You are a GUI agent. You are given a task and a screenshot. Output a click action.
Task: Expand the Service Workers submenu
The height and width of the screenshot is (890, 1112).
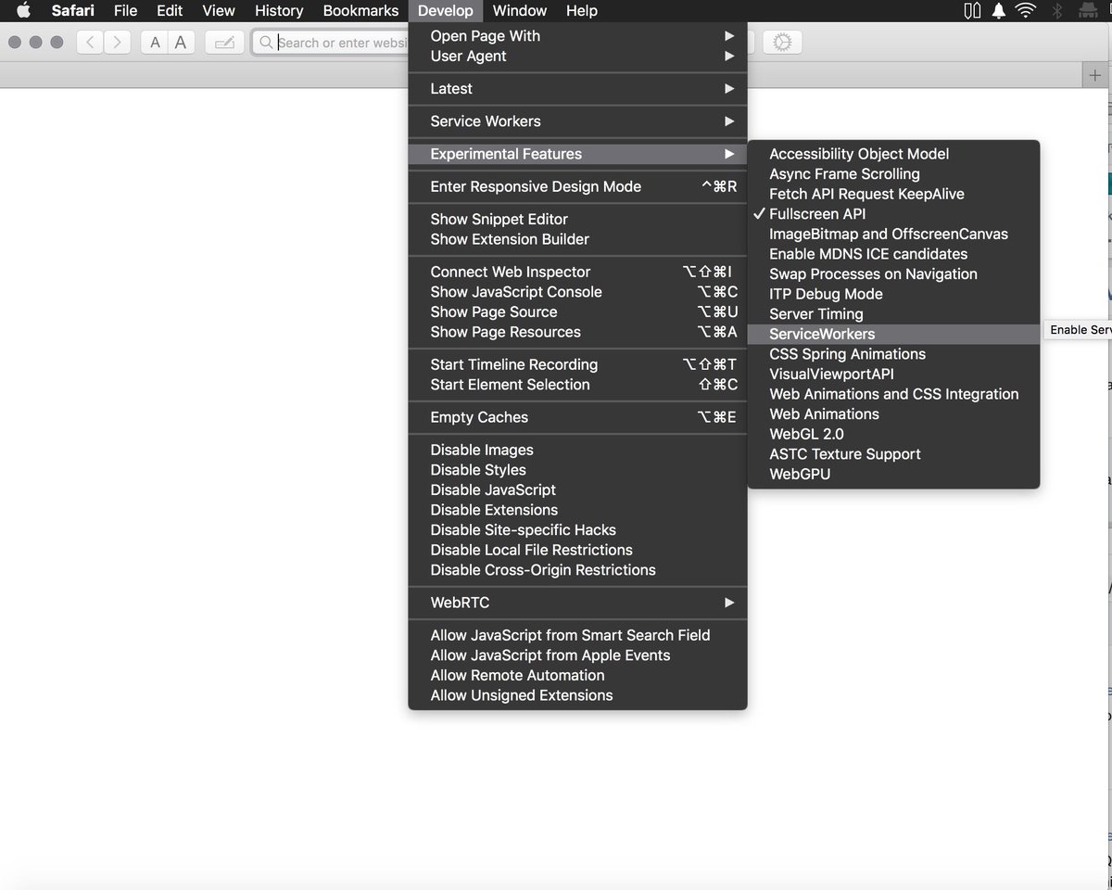[x=577, y=121]
